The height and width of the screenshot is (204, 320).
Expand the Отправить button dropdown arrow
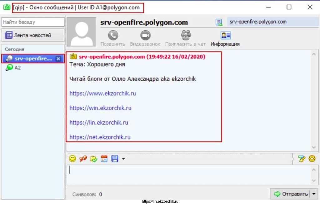(x=313, y=194)
